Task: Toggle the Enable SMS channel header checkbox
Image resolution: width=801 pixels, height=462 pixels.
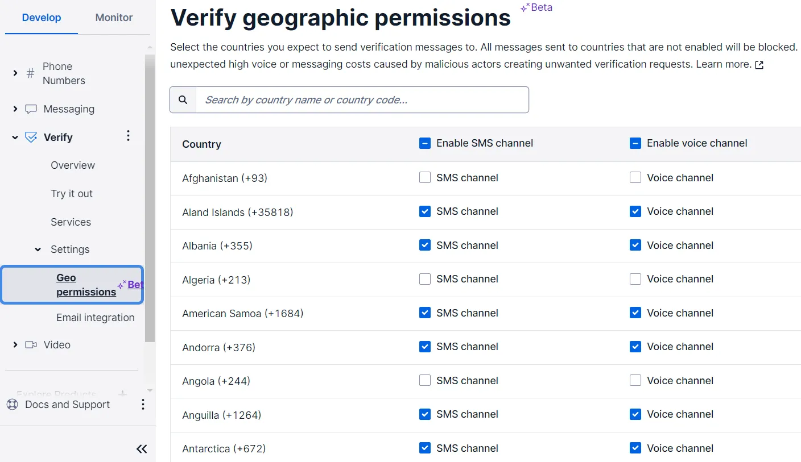Action: [x=425, y=143]
